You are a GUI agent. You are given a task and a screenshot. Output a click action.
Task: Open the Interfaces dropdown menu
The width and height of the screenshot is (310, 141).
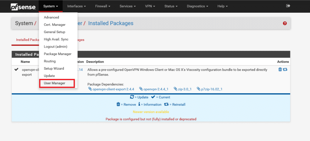[x=77, y=6]
